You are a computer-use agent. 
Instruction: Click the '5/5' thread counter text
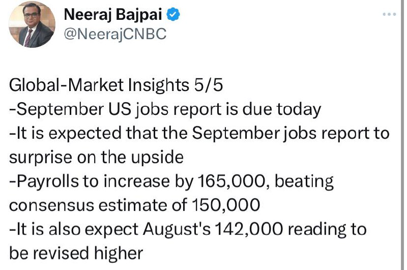click(208, 85)
